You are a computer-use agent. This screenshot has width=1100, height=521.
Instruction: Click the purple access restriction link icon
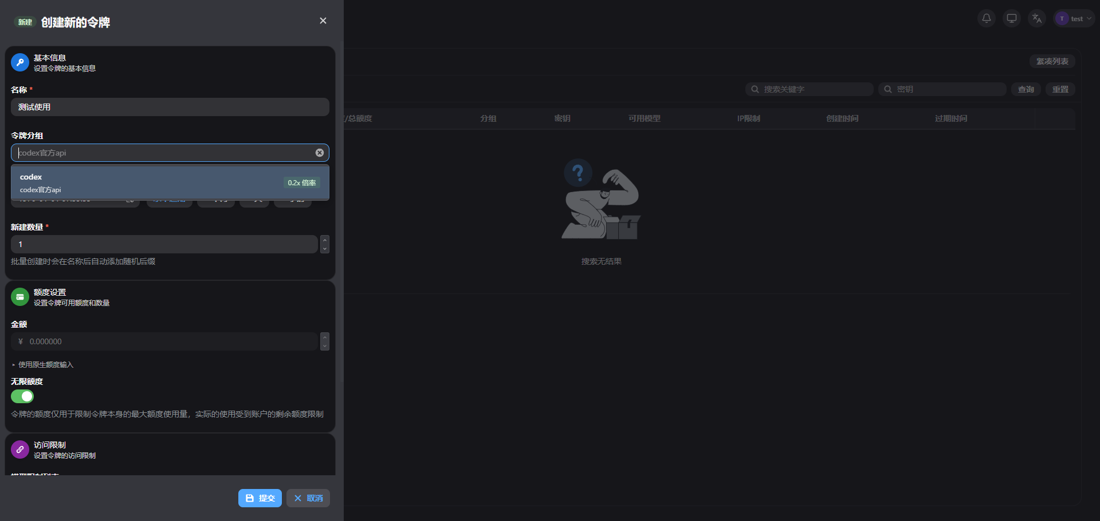click(x=20, y=450)
